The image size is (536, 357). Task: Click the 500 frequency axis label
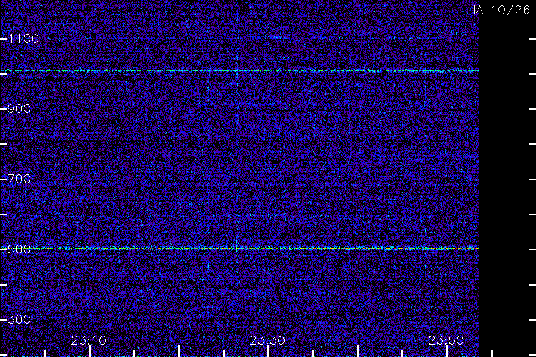(19, 249)
